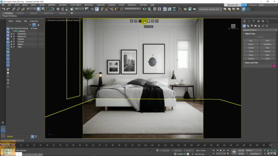Toggle the Auto Key mode
Image resolution: width=278 pixels, height=156 pixels.
(241, 150)
